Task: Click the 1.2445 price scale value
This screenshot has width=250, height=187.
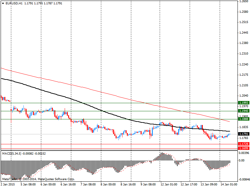Action: coord(244,33)
